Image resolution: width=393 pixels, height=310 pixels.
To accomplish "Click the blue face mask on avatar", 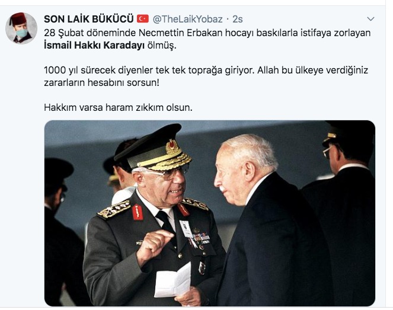I will pos(22,33).
